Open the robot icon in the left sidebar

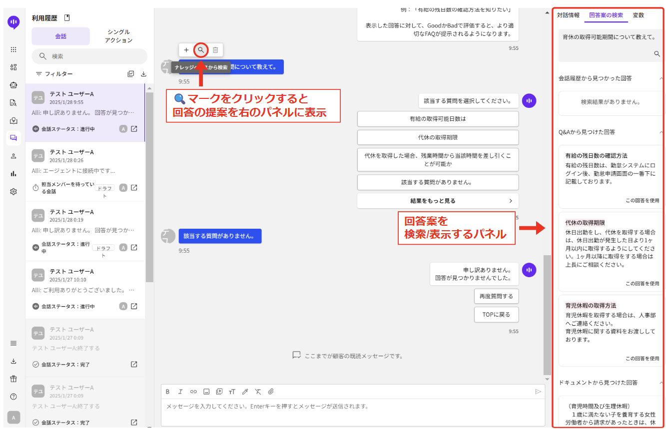pos(13,85)
